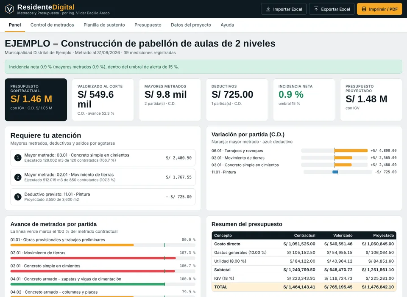The height and width of the screenshot is (297, 407).
Task: Click the TOTAL proyectado value S/ 1,476,842.10
Action: coord(378,287)
